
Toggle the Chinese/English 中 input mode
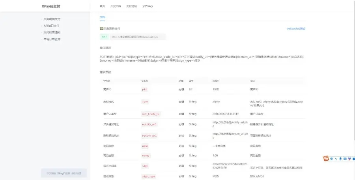(x=332, y=159)
